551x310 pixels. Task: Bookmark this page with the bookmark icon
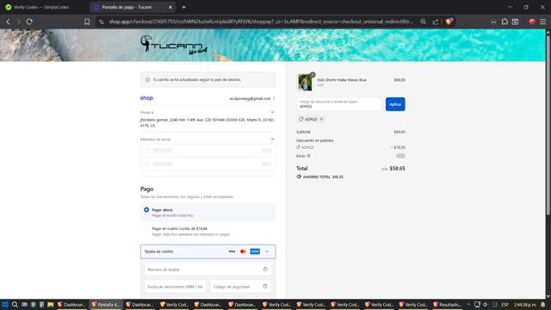click(x=87, y=22)
